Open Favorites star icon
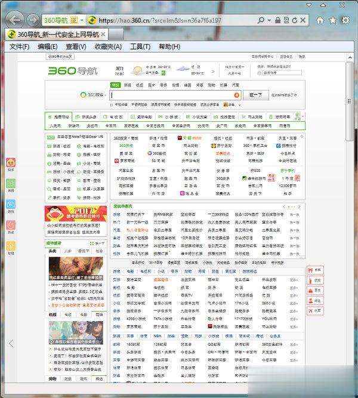 coord(333,20)
